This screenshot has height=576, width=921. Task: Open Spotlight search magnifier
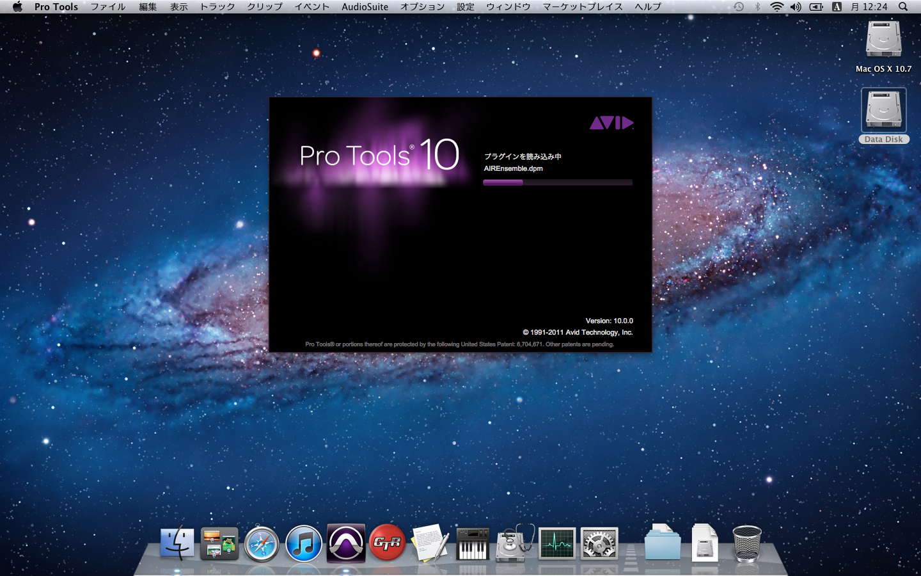point(903,6)
